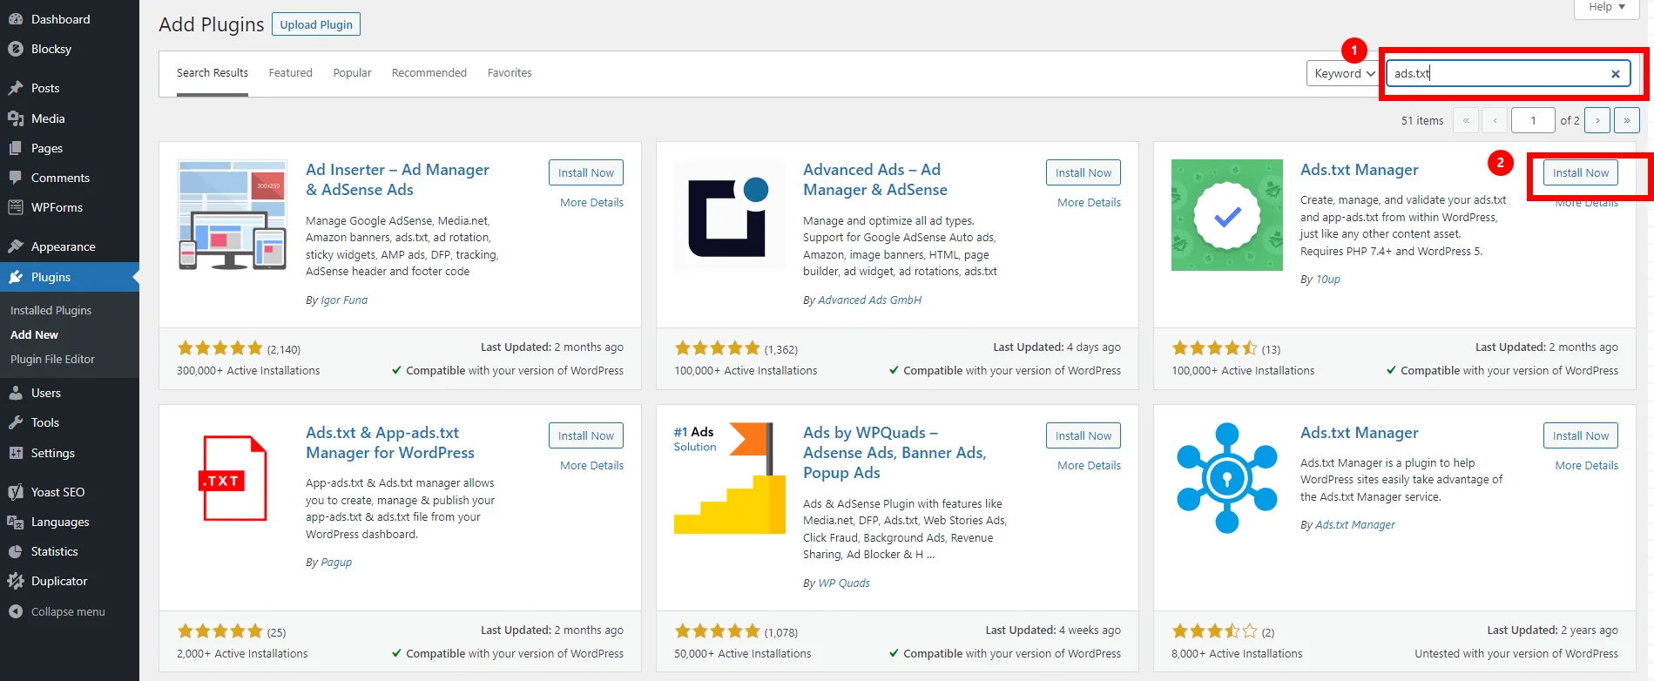Install the Ads.txt Manager by 10up
The image size is (1654, 681).
(1580, 172)
